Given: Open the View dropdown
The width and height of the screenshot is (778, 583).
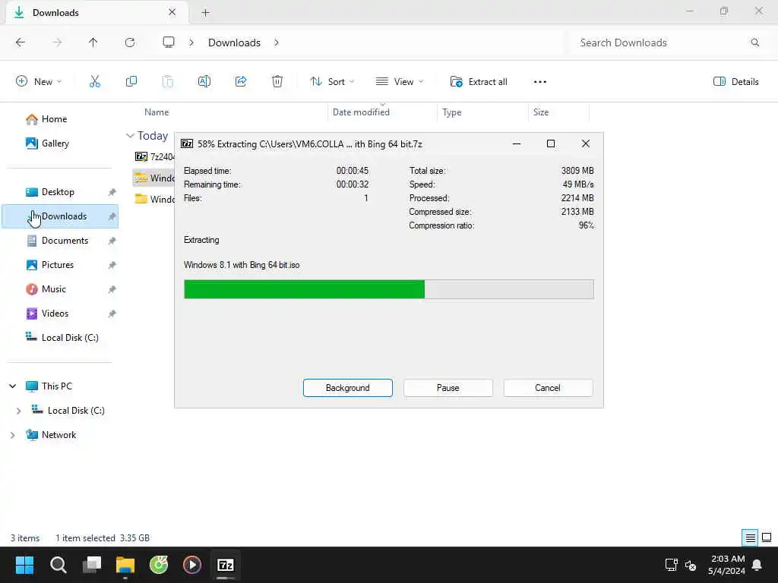Looking at the screenshot, I should pos(400,82).
